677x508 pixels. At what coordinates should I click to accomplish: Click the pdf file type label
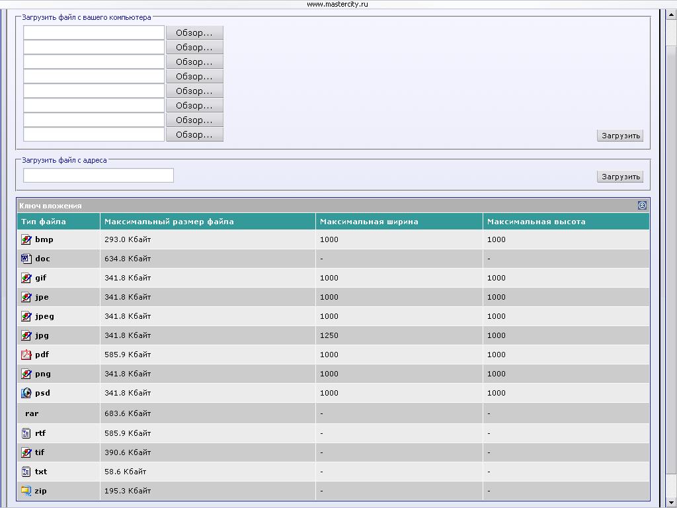42,355
